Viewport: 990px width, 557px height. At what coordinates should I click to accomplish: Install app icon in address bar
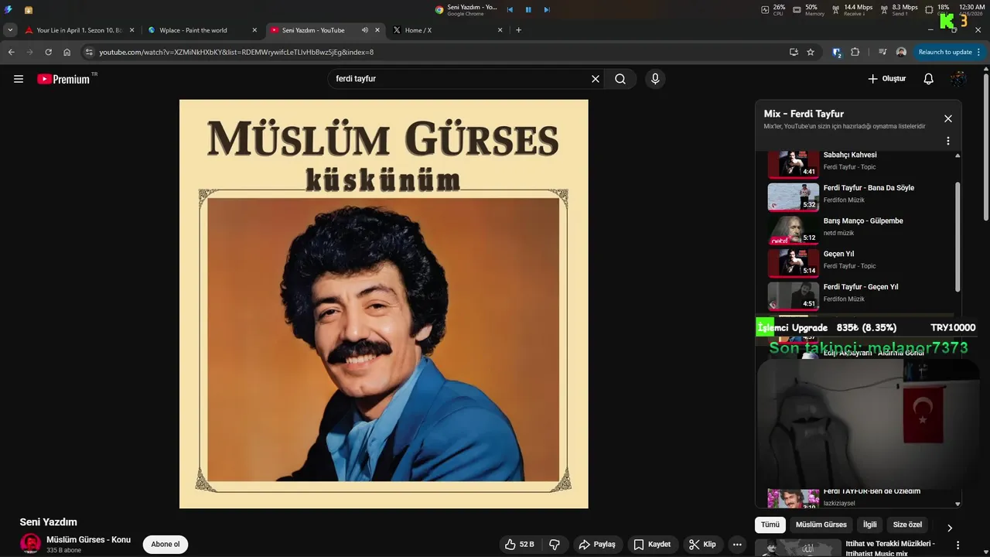point(794,52)
